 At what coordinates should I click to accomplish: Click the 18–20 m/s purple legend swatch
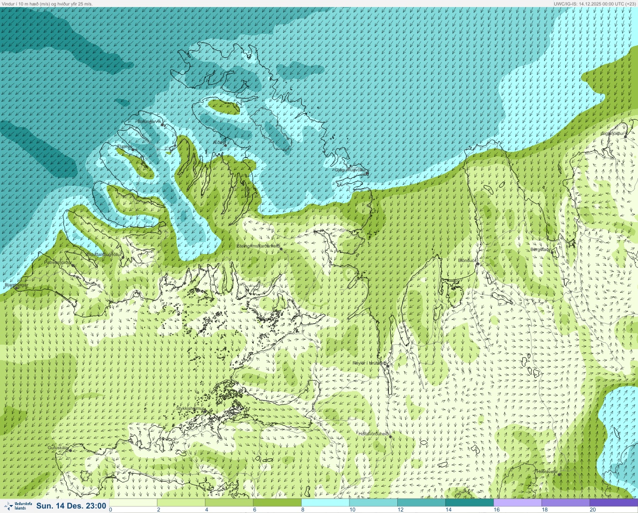(x=566, y=503)
